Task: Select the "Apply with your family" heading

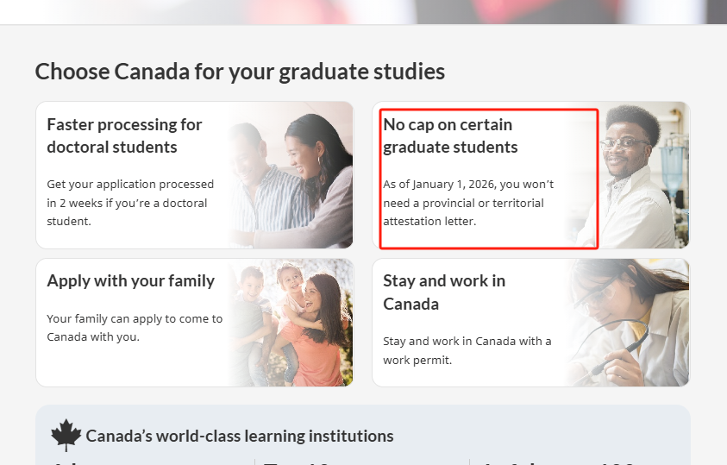Action: 131,280
